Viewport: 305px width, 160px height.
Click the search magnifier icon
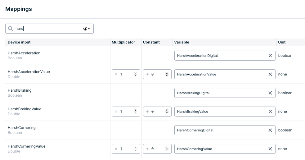tap(11, 29)
